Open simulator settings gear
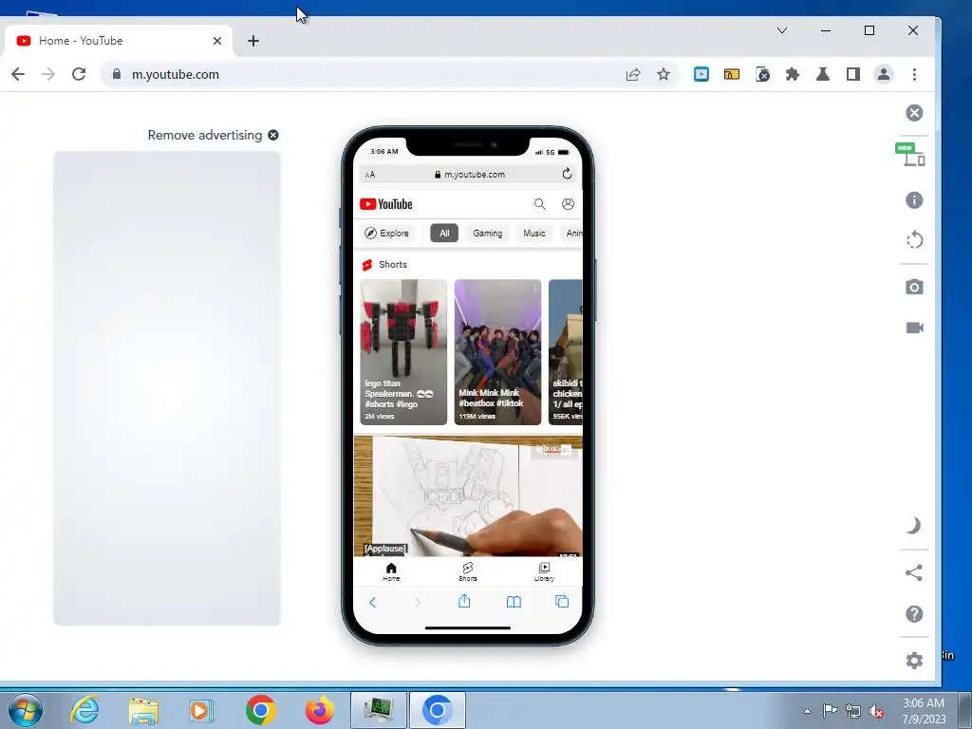The width and height of the screenshot is (972, 729). 914,661
